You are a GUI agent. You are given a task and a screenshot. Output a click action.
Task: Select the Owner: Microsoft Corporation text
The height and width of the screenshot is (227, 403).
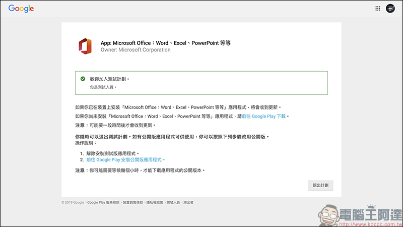click(136, 50)
